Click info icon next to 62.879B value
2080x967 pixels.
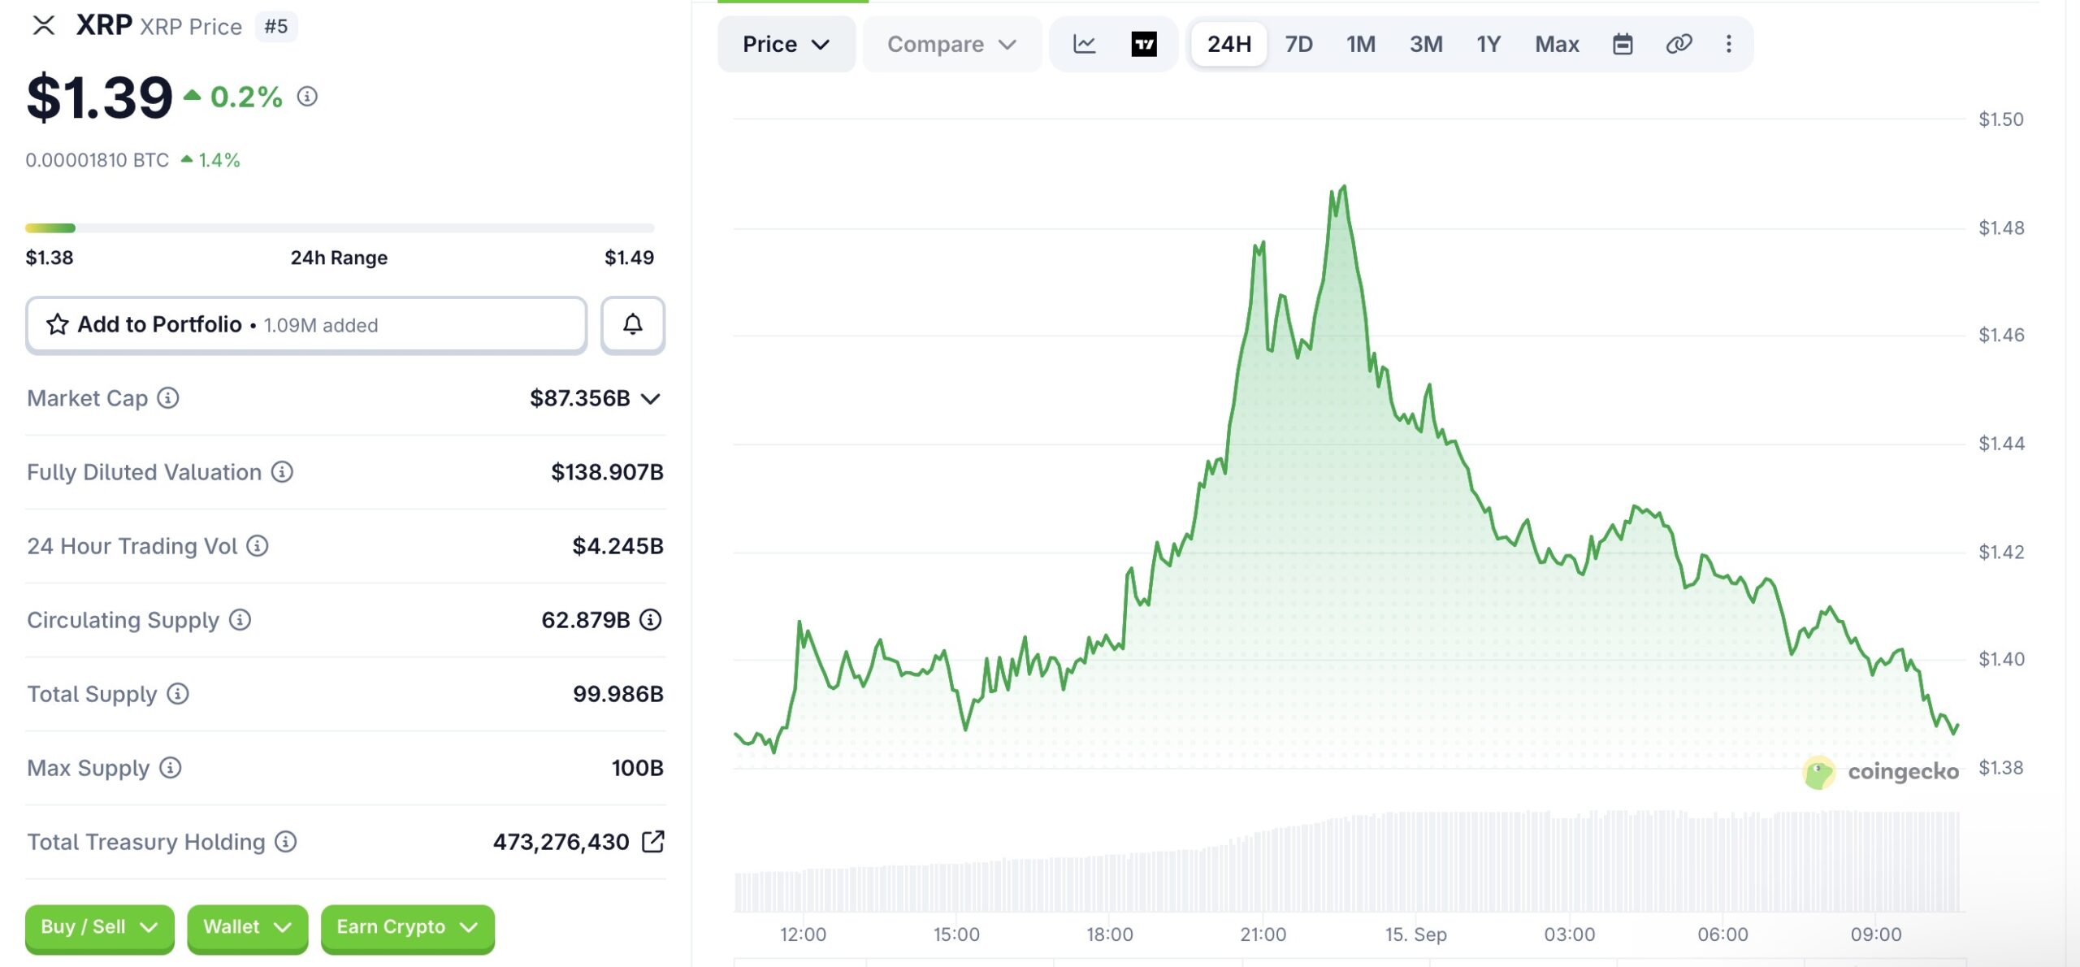tap(651, 620)
